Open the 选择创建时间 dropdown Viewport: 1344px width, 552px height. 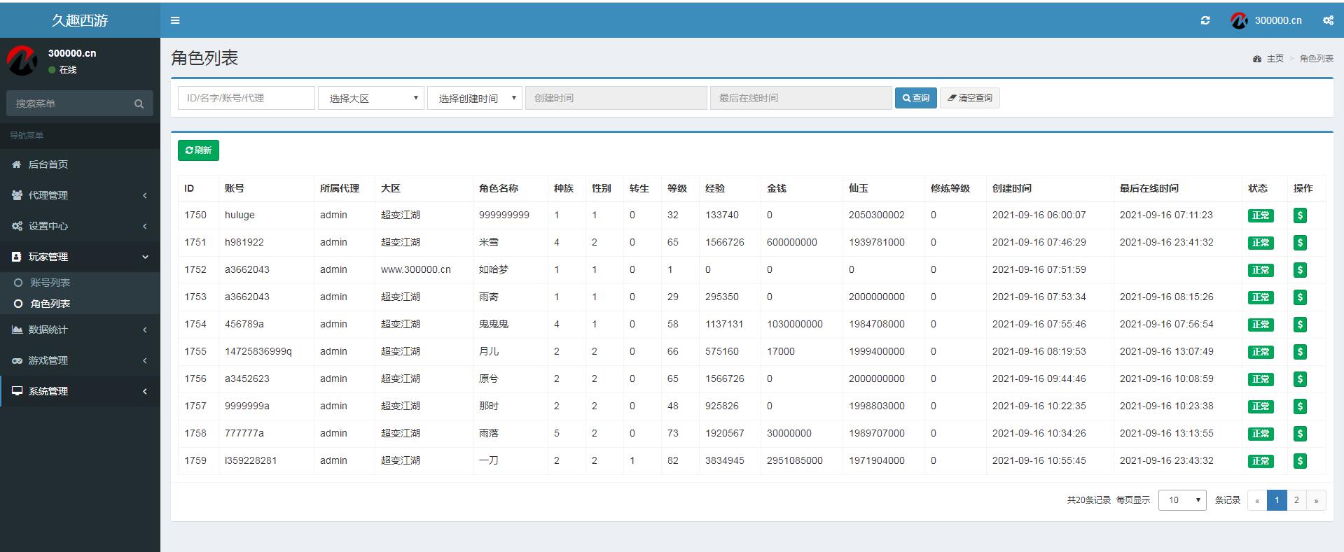[x=475, y=98]
